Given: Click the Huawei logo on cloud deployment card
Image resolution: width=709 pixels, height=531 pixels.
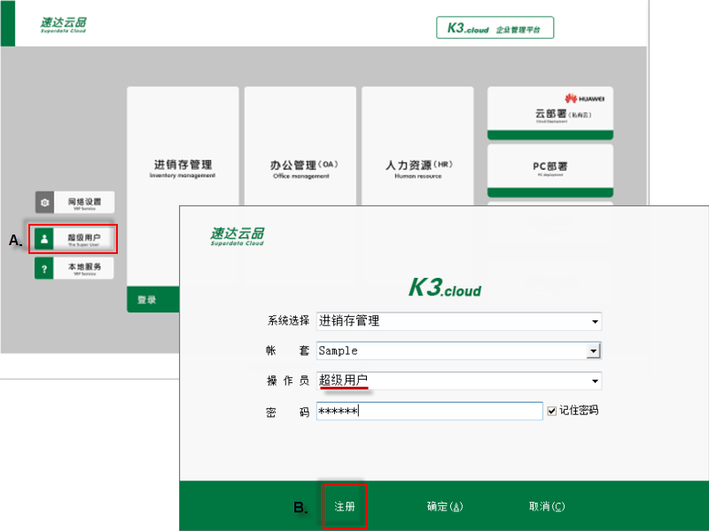Looking at the screenshot, I should (x=584, y=98).
